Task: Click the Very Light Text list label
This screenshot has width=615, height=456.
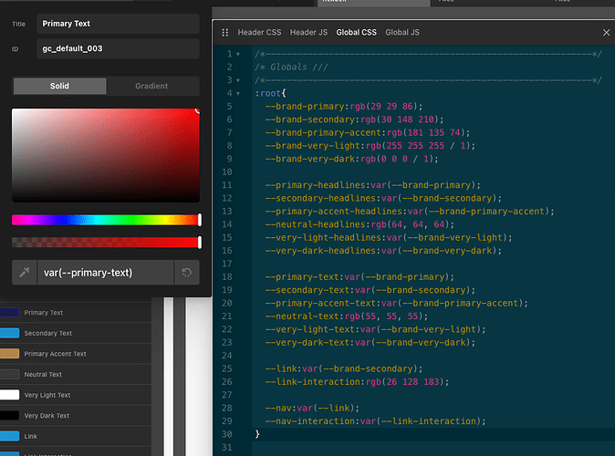Action: pyautogui.click(x=47, y=395)
